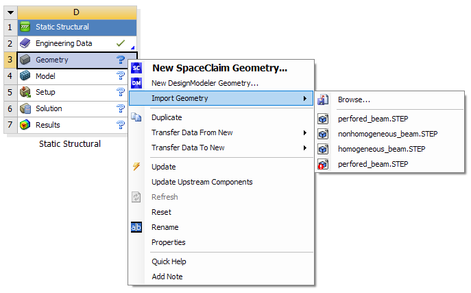Click Engineering Data green checkmark status

click(x=121, y=43)
